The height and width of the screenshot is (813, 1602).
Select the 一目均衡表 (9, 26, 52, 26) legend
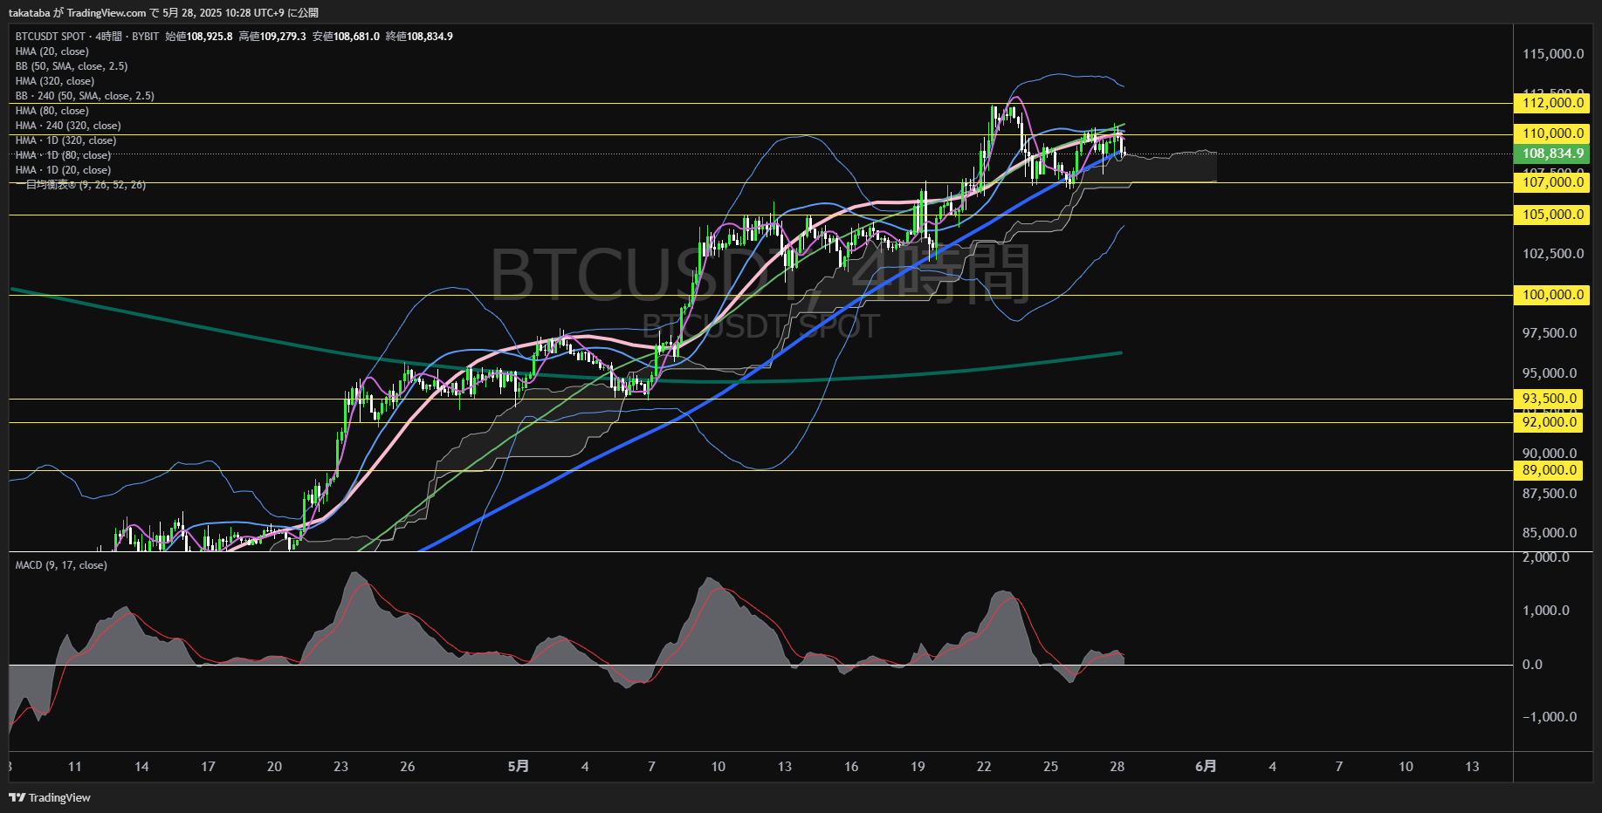coord(80,185)
